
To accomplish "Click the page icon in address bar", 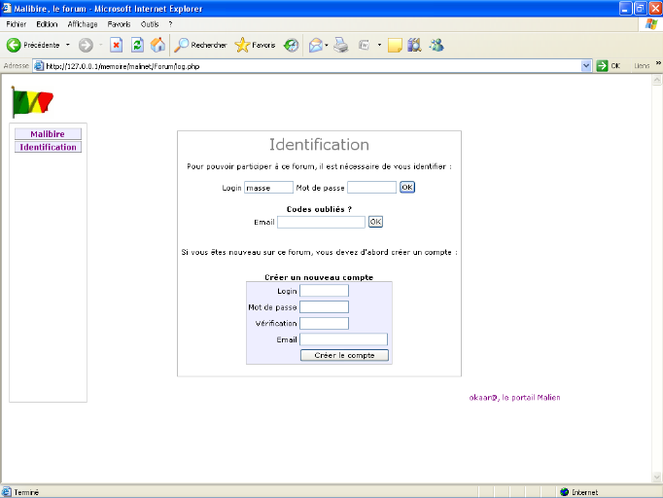I will 39,66.
